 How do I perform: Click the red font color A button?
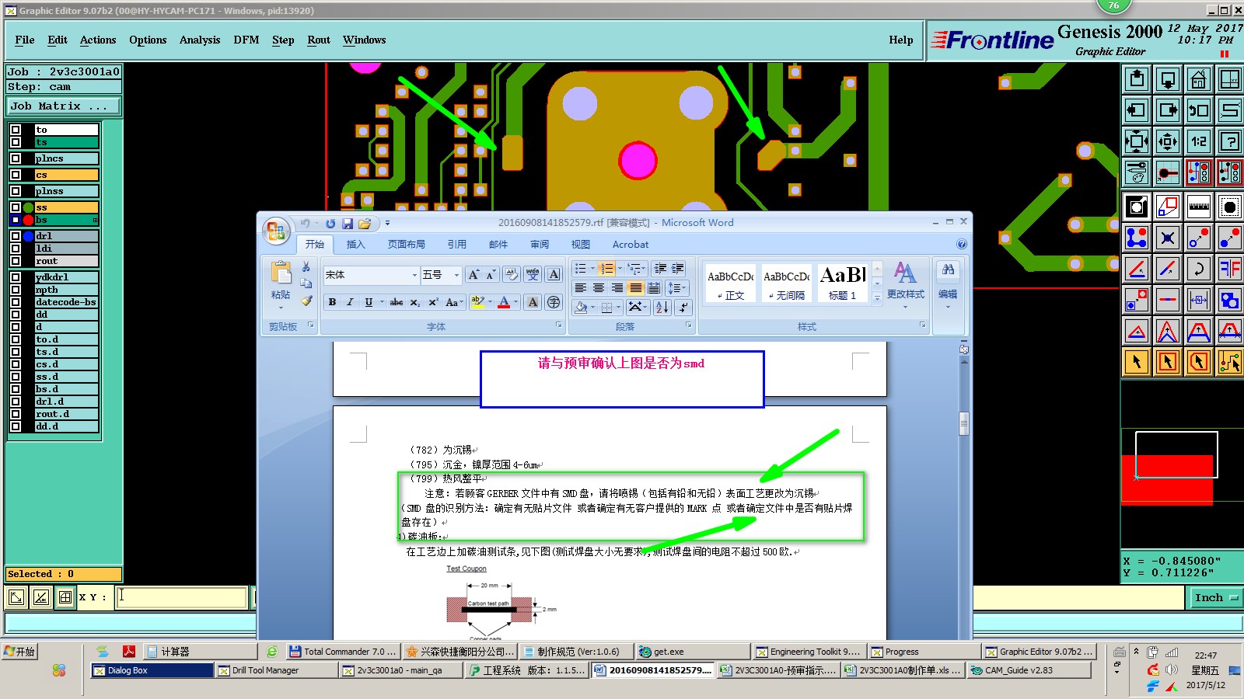coord(504,302)
